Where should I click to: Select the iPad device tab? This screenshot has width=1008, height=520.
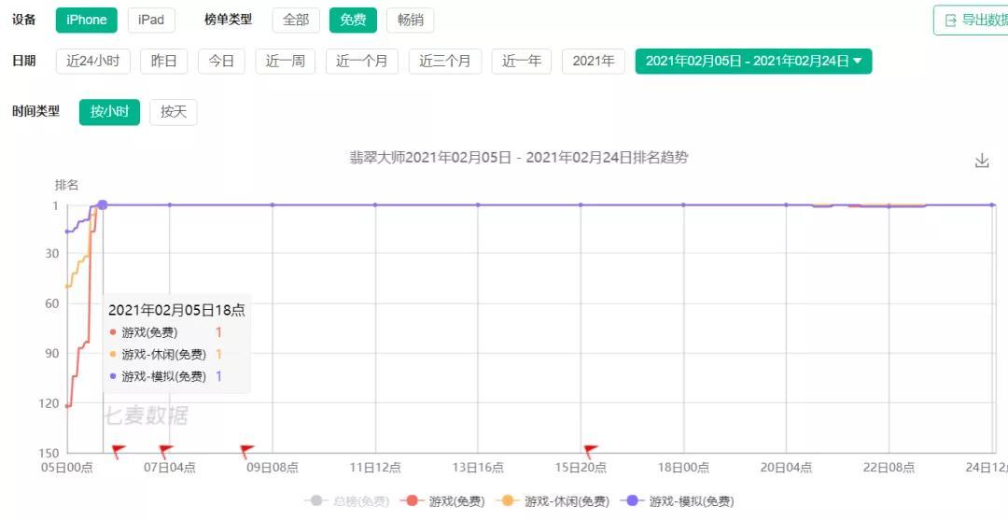(x=151, y=20)
